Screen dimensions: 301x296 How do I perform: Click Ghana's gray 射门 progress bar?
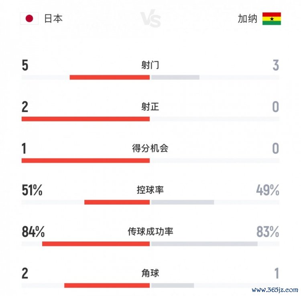point(175,77)
